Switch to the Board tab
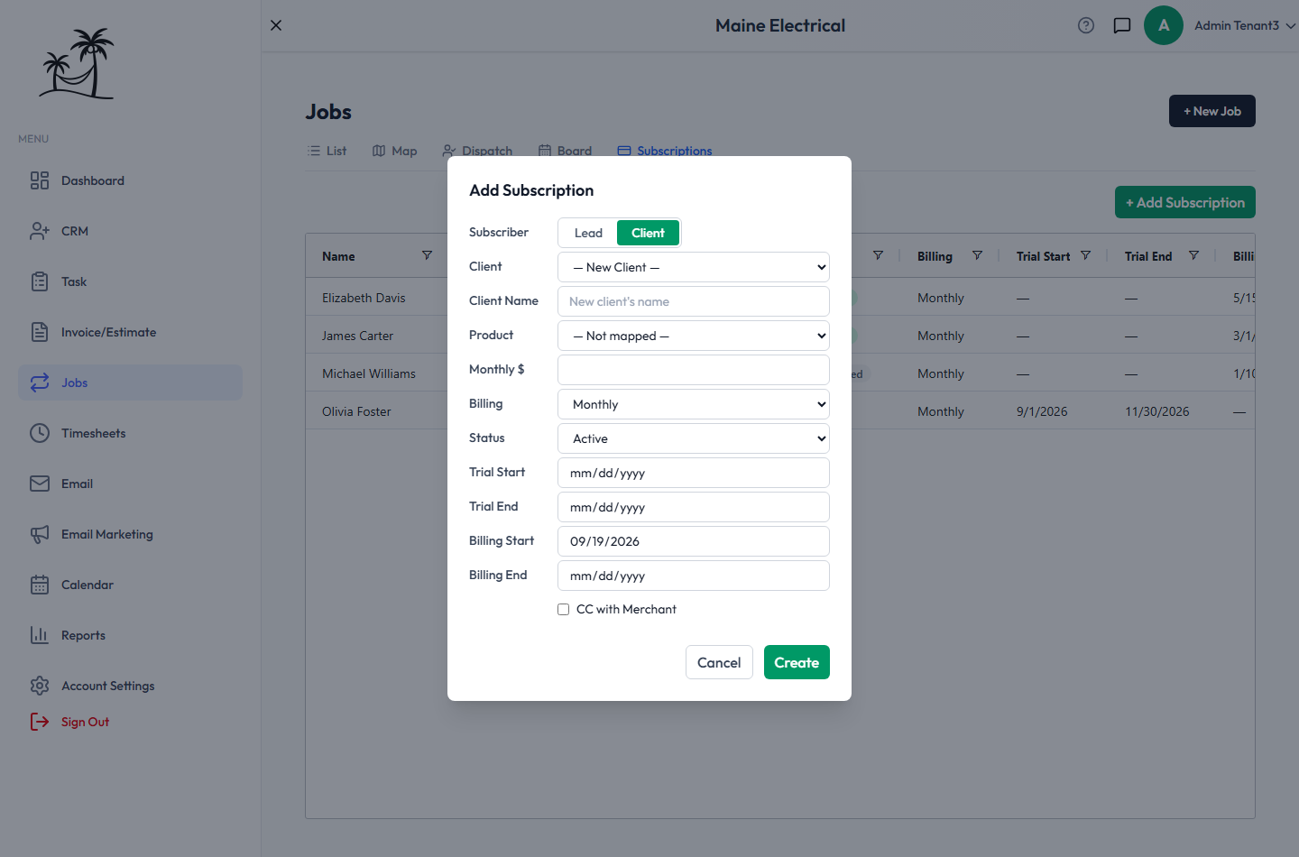Screen dimensions: 1299x857 (x=566, y=151)
